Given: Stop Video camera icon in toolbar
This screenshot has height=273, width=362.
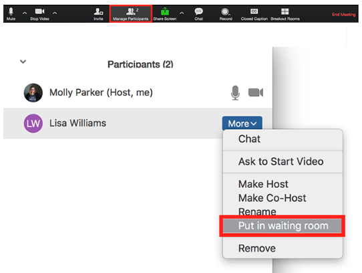Looking at the screenshot, I should [39, 14].
